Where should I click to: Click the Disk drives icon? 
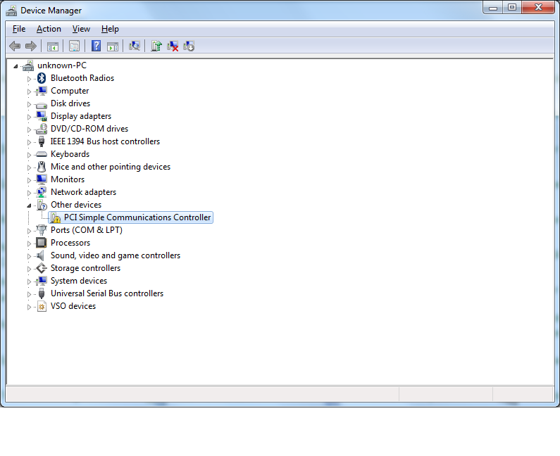coord(42,105)
